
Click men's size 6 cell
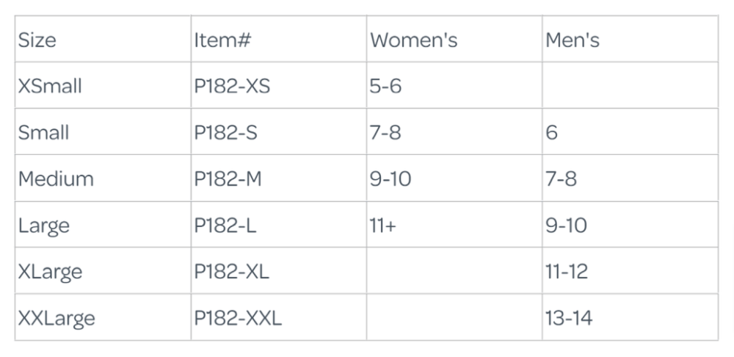point(552,132)
